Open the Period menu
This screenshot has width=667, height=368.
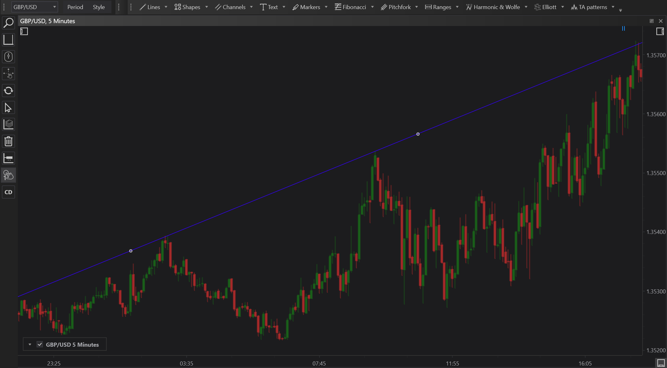(75, 7)
